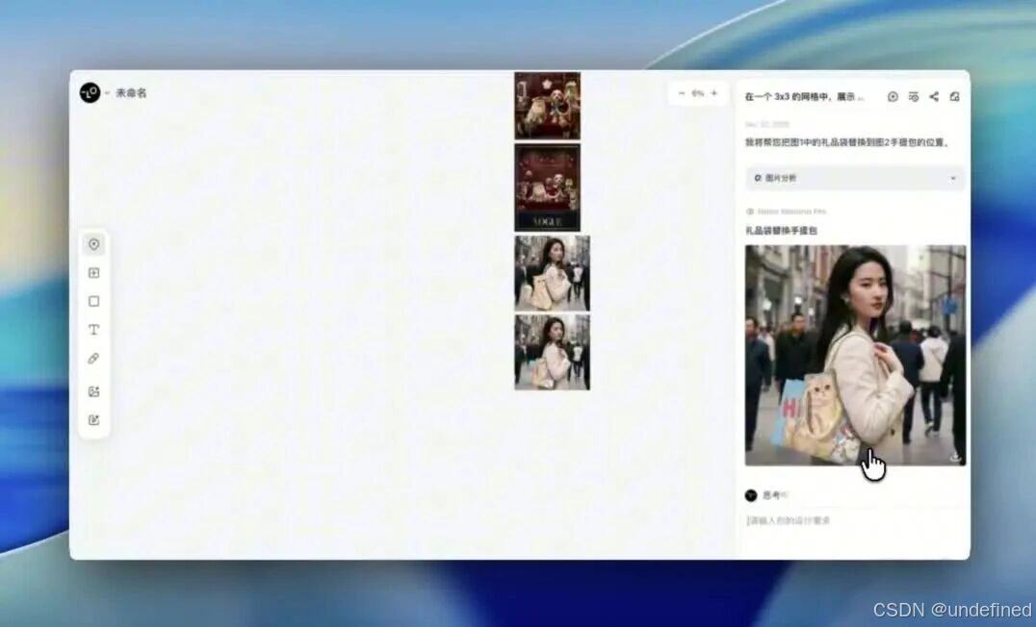The image size is (1036, 627).
Task: Open the generated woman with cat bag image in chat
Action: (x=855, y=355)
